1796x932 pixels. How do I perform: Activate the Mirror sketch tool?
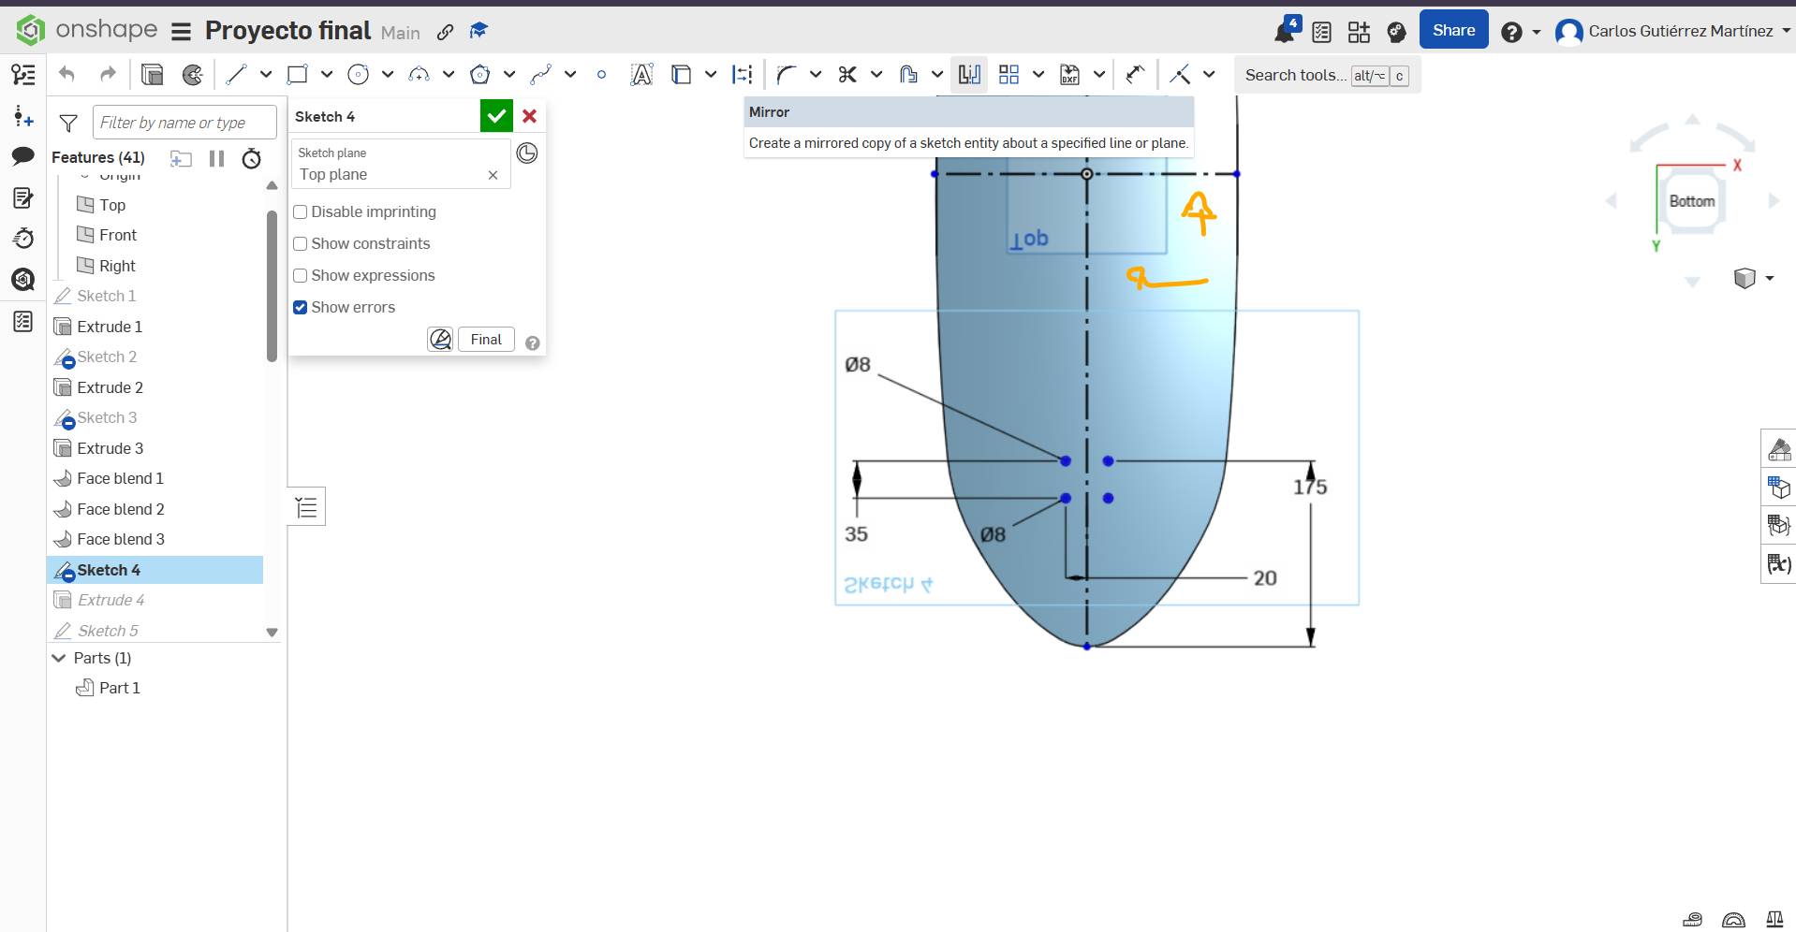pyautogui.click(x=969, y=75)
